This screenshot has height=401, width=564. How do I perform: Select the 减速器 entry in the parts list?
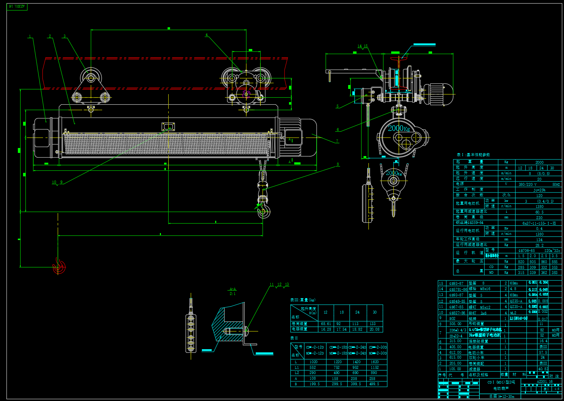click(474, 369)
